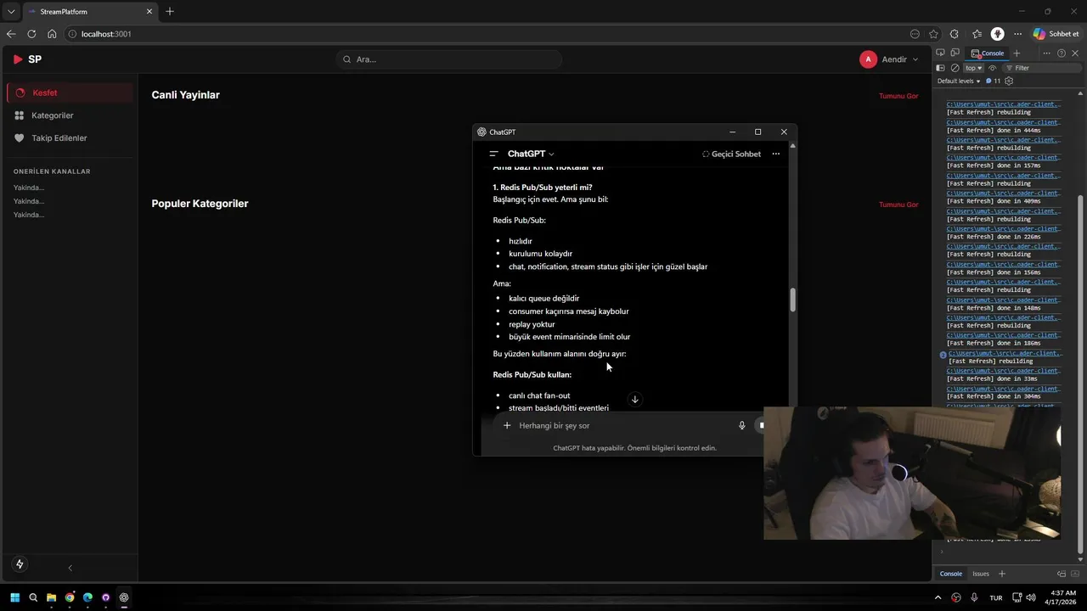The image size is (1087, 611).
Task: Open the tab actions dropdown arrow
Action: point(11,12)
